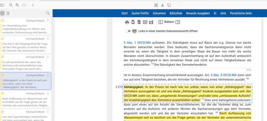
Task: Open the Start menu item
Action: [x=124, y=13]
